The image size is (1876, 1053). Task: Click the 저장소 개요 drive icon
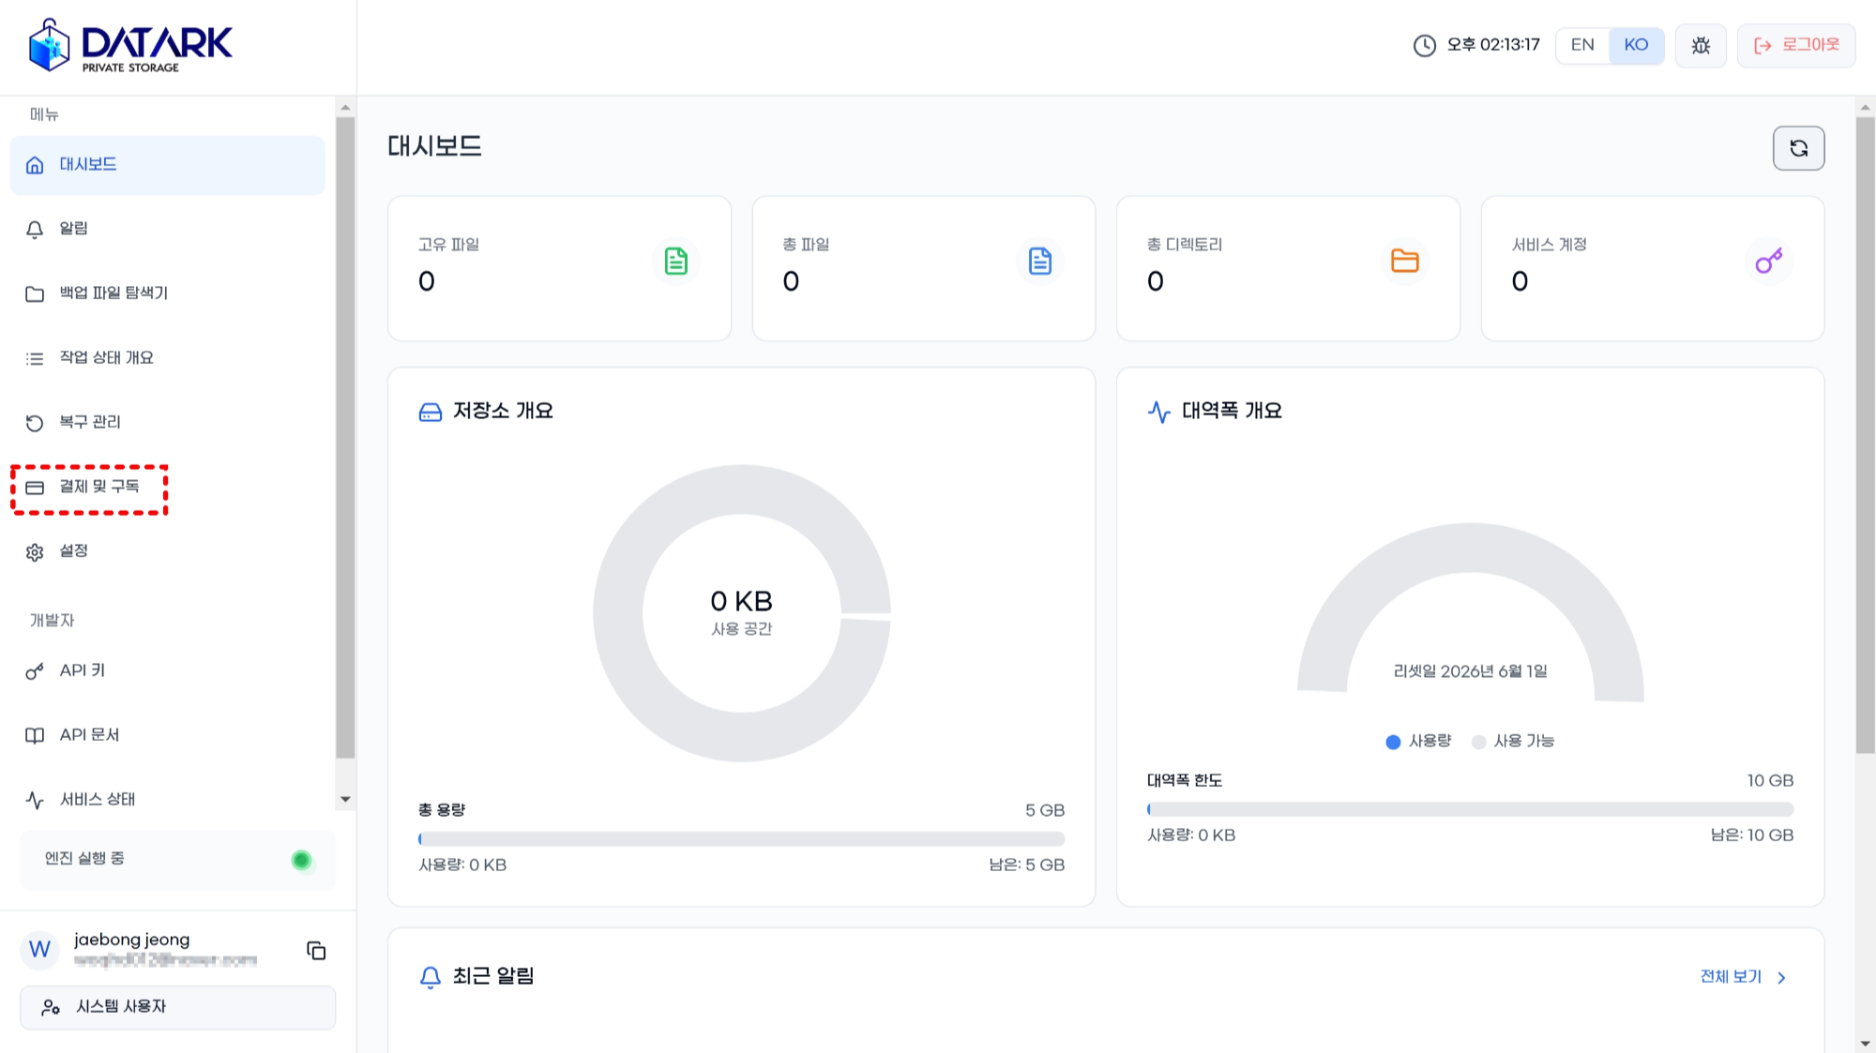click(430, 413)
